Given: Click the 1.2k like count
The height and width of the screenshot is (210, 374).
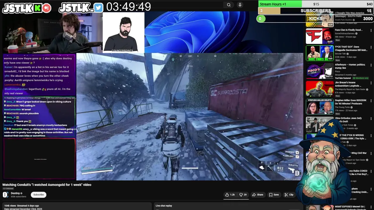Looking at the screenshot, I should pos(232,195).
